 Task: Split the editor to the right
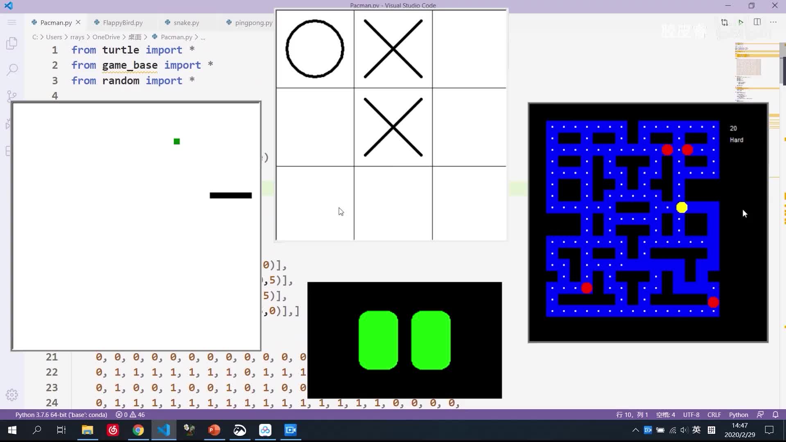757,22
